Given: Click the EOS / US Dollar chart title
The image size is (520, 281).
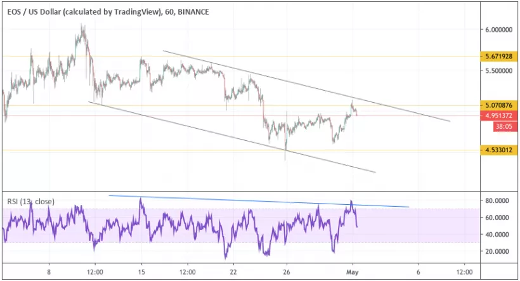Looking at the screenshot, I should point(108,11).
